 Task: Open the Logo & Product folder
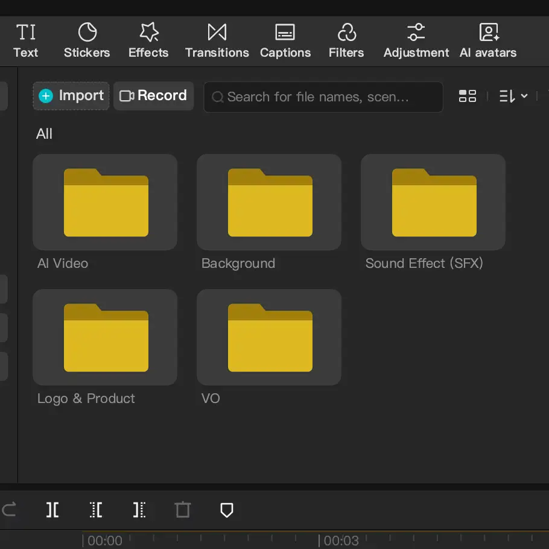[x=105, y=337]
